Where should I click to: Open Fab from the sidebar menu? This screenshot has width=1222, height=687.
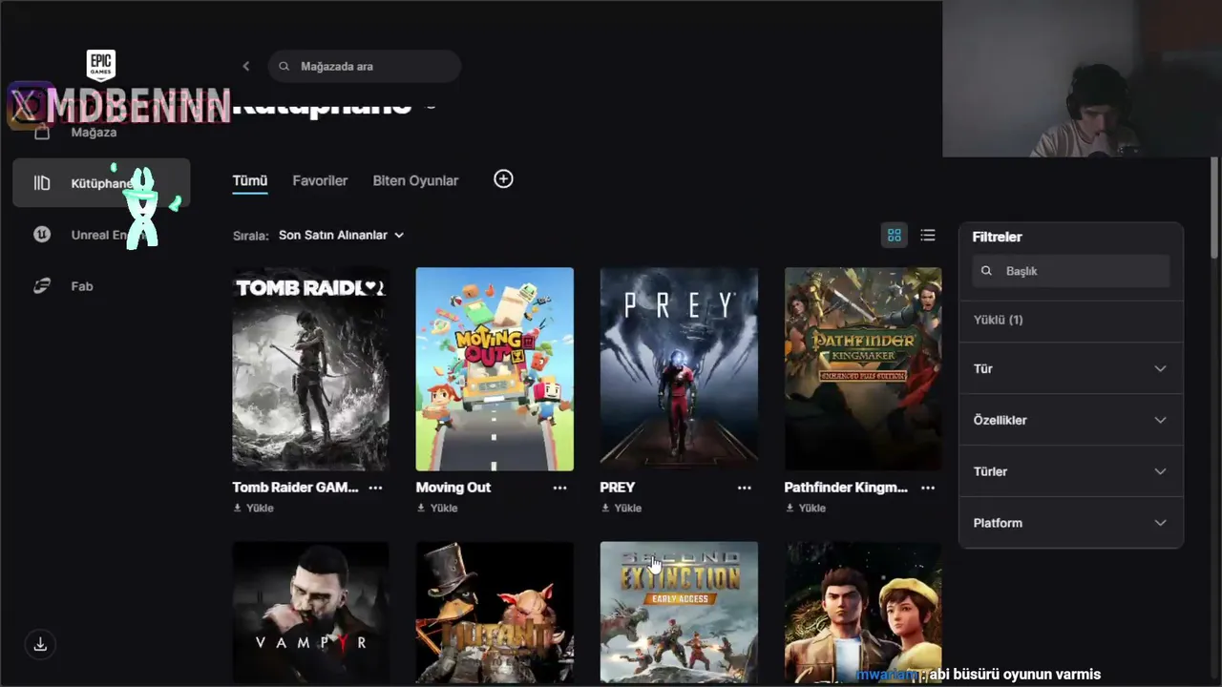(x=82, y=286)
